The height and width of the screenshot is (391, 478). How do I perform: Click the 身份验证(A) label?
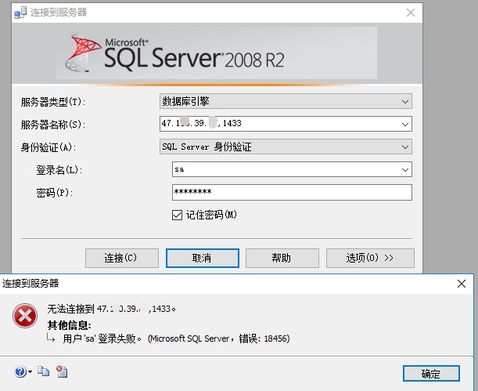pos(49,147)
